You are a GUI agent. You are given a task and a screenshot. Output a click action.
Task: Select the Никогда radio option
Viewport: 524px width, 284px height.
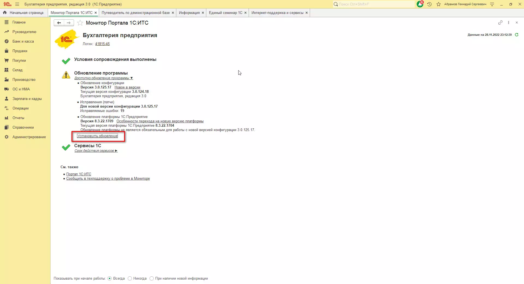(130, 278)
